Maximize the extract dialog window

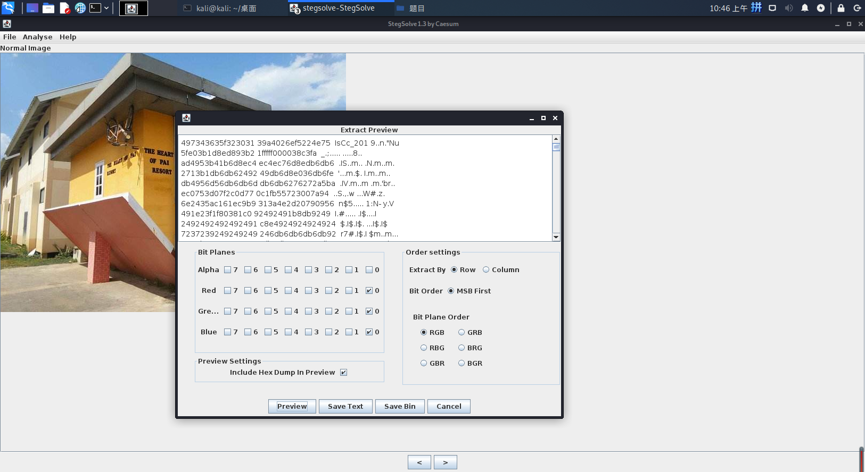point(543,118)
